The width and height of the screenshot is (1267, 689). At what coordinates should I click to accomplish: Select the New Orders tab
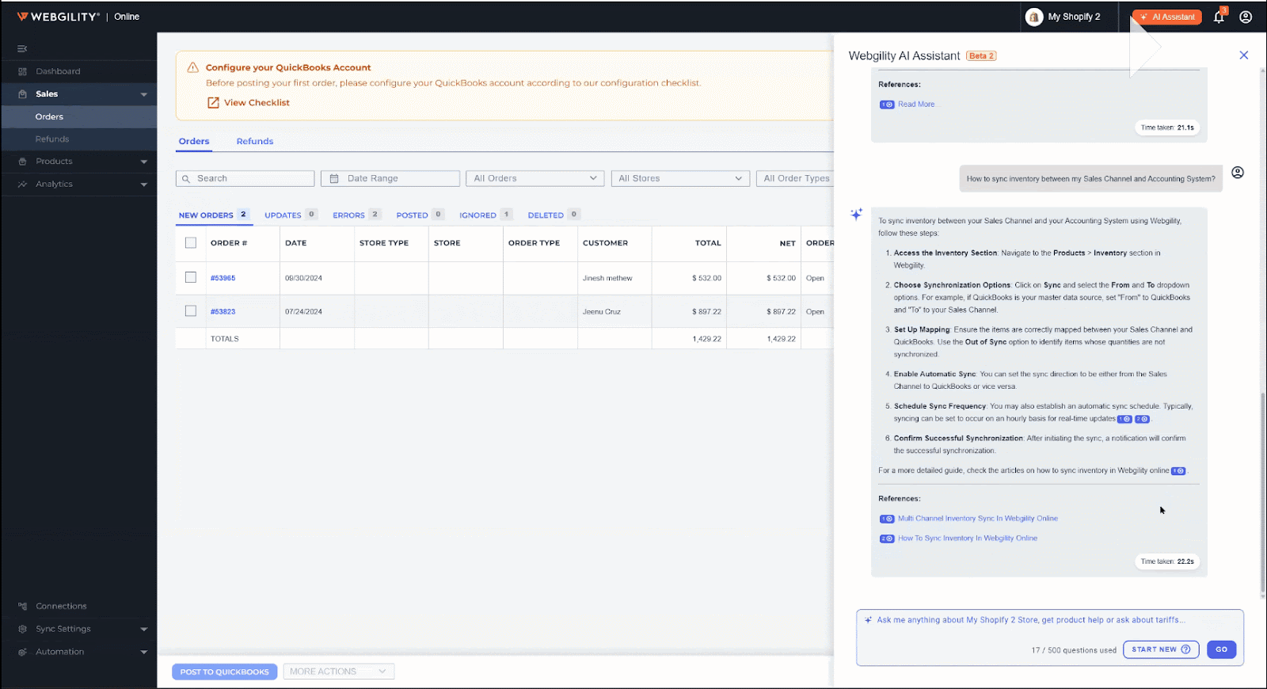tap(214, 215)
